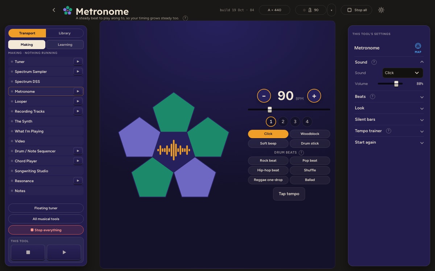Start the Resonance play icon

(x=78, y=181)
